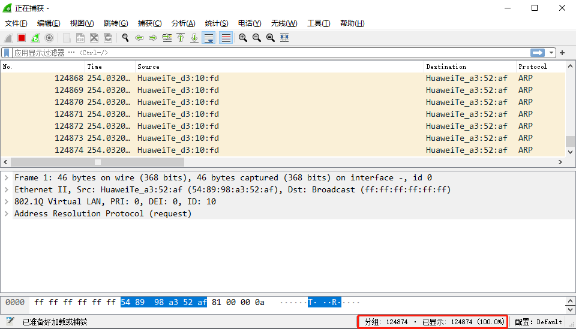Open the 分析(A) menu
This screenshot has height=329, width=576.
click(184, 23)
